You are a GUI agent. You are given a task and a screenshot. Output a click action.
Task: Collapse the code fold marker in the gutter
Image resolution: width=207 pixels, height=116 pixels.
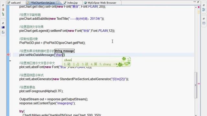click(10, 61)
